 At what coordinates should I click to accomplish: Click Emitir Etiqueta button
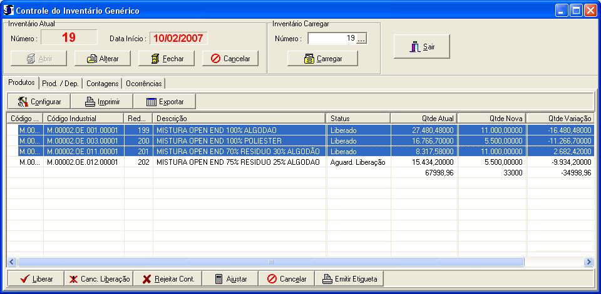(349, 279)
